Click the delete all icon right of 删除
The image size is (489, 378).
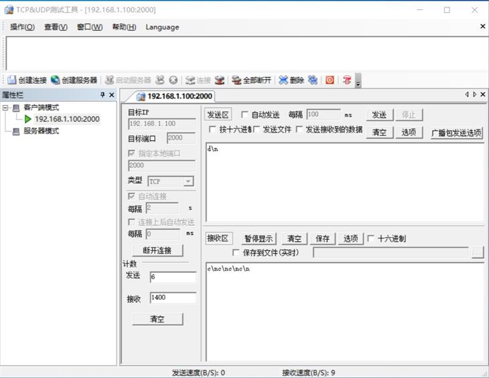point(313,80)
